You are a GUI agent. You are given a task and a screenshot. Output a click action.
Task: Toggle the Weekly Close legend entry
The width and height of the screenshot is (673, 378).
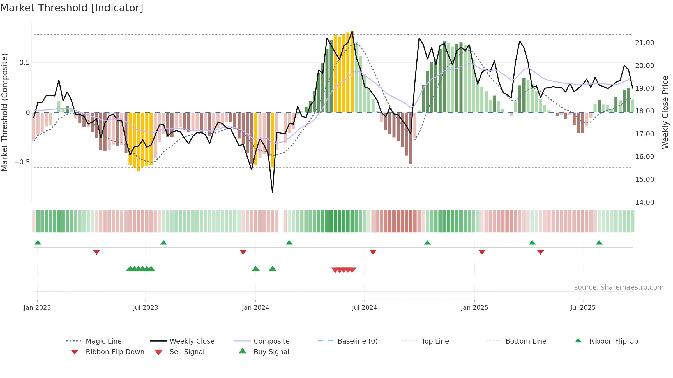click(x=182, y=341)
